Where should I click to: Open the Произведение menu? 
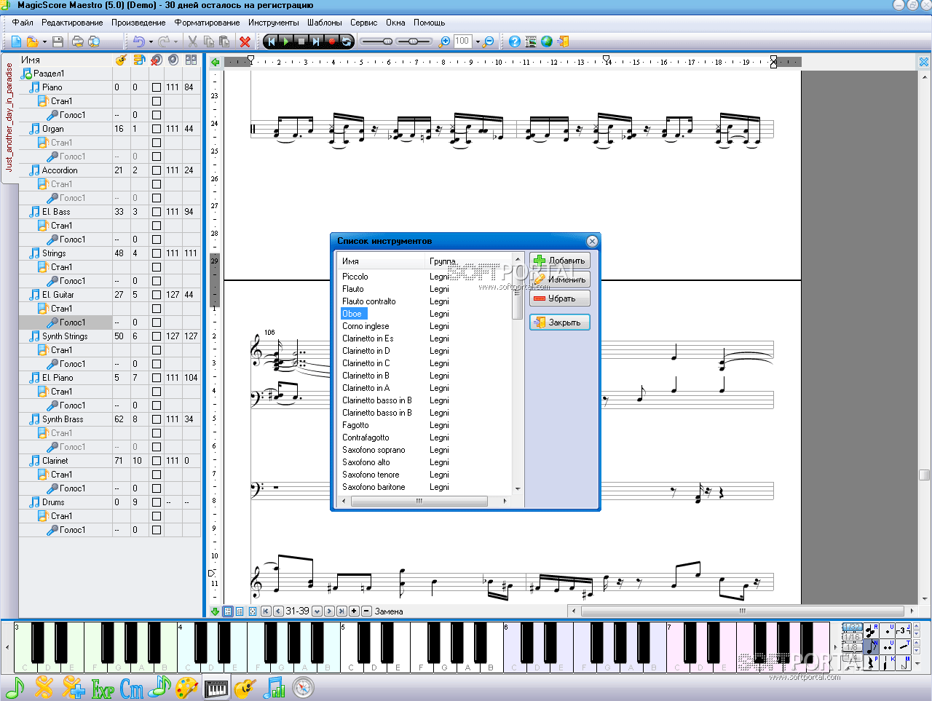click(138, 23)
